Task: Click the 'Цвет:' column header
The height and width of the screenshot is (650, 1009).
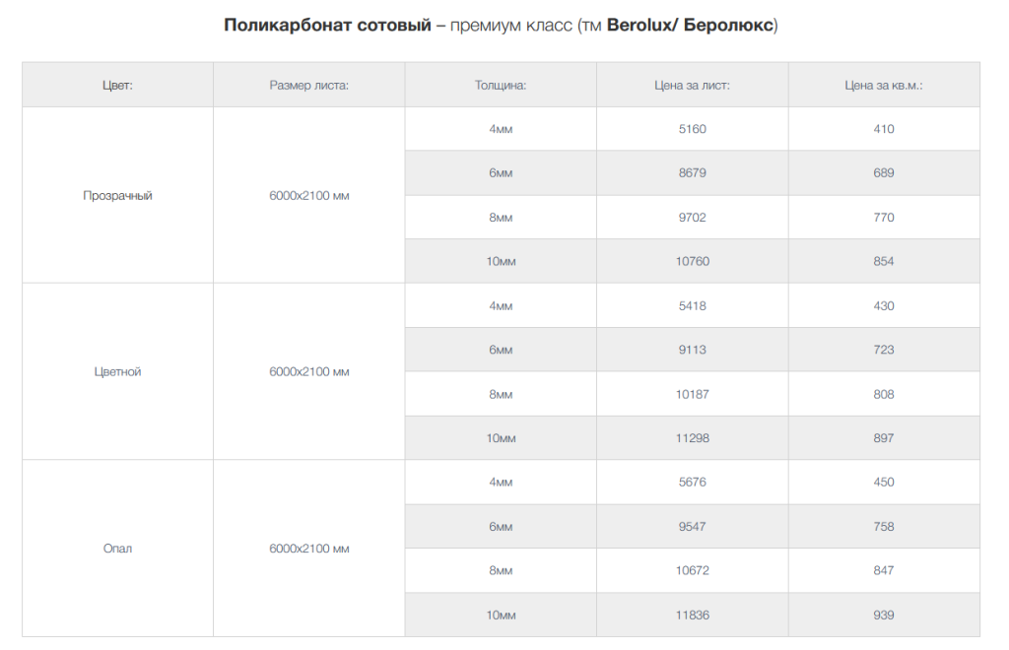Action: coord(117,85)
